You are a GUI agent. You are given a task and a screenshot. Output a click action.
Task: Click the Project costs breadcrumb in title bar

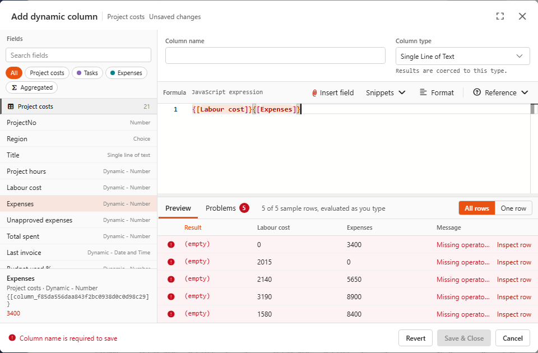click(x=126, y=16)
